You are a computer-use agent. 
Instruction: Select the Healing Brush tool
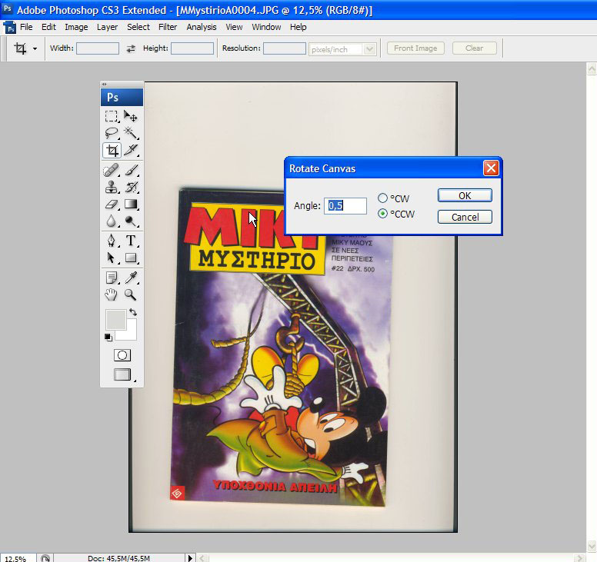[x=112, y=170]
